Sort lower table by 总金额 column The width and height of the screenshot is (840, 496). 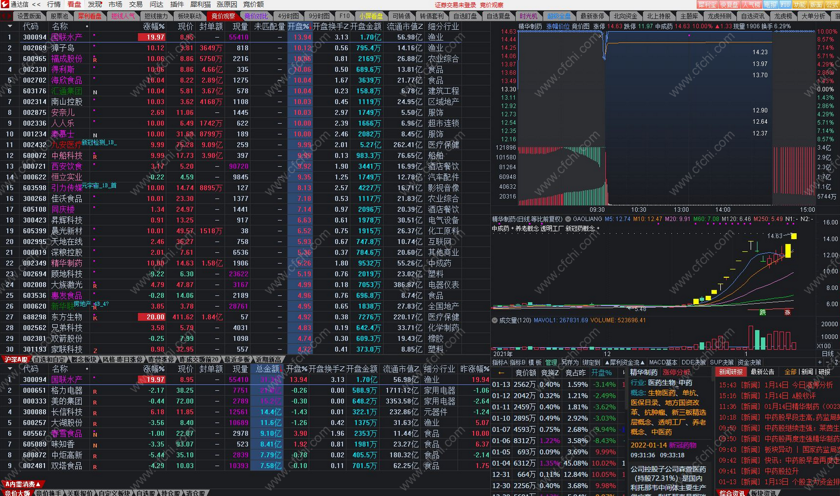pos(267,369)
